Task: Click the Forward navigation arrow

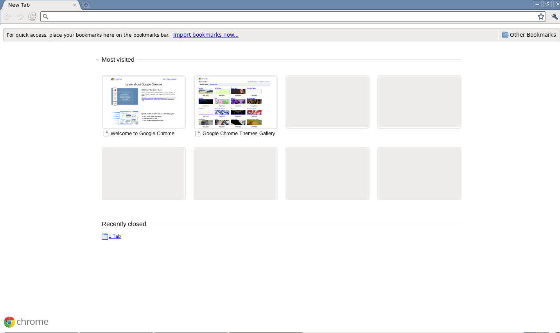Action: click(x=20, y=16)
